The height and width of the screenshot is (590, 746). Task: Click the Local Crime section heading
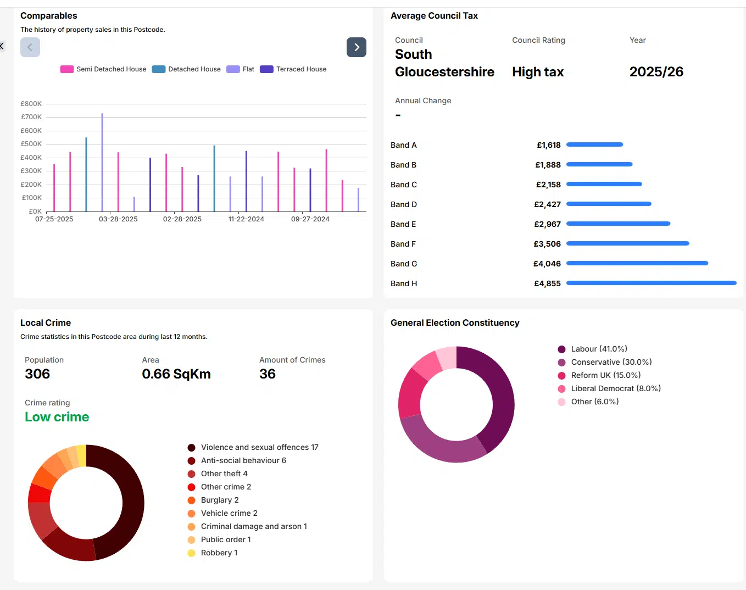pos(46,323)
